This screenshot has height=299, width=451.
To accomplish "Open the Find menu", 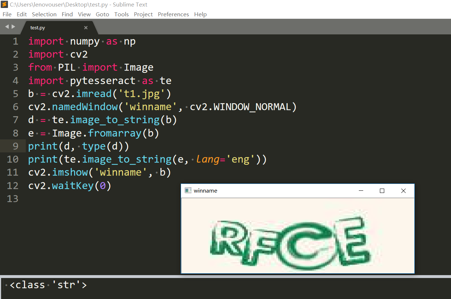I will point(67,14).
